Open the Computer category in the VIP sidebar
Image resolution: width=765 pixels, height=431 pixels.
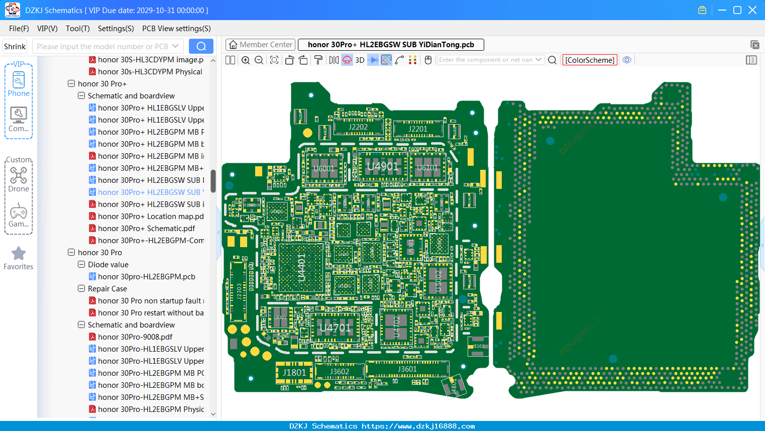19,120
